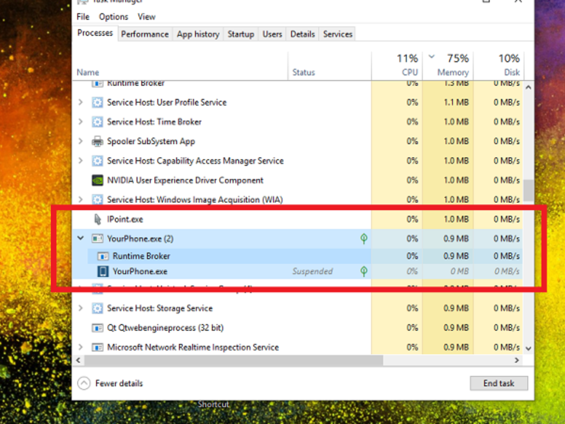
Task: Click the horizontal scrollbar left arrow
Action: point(79,360)
